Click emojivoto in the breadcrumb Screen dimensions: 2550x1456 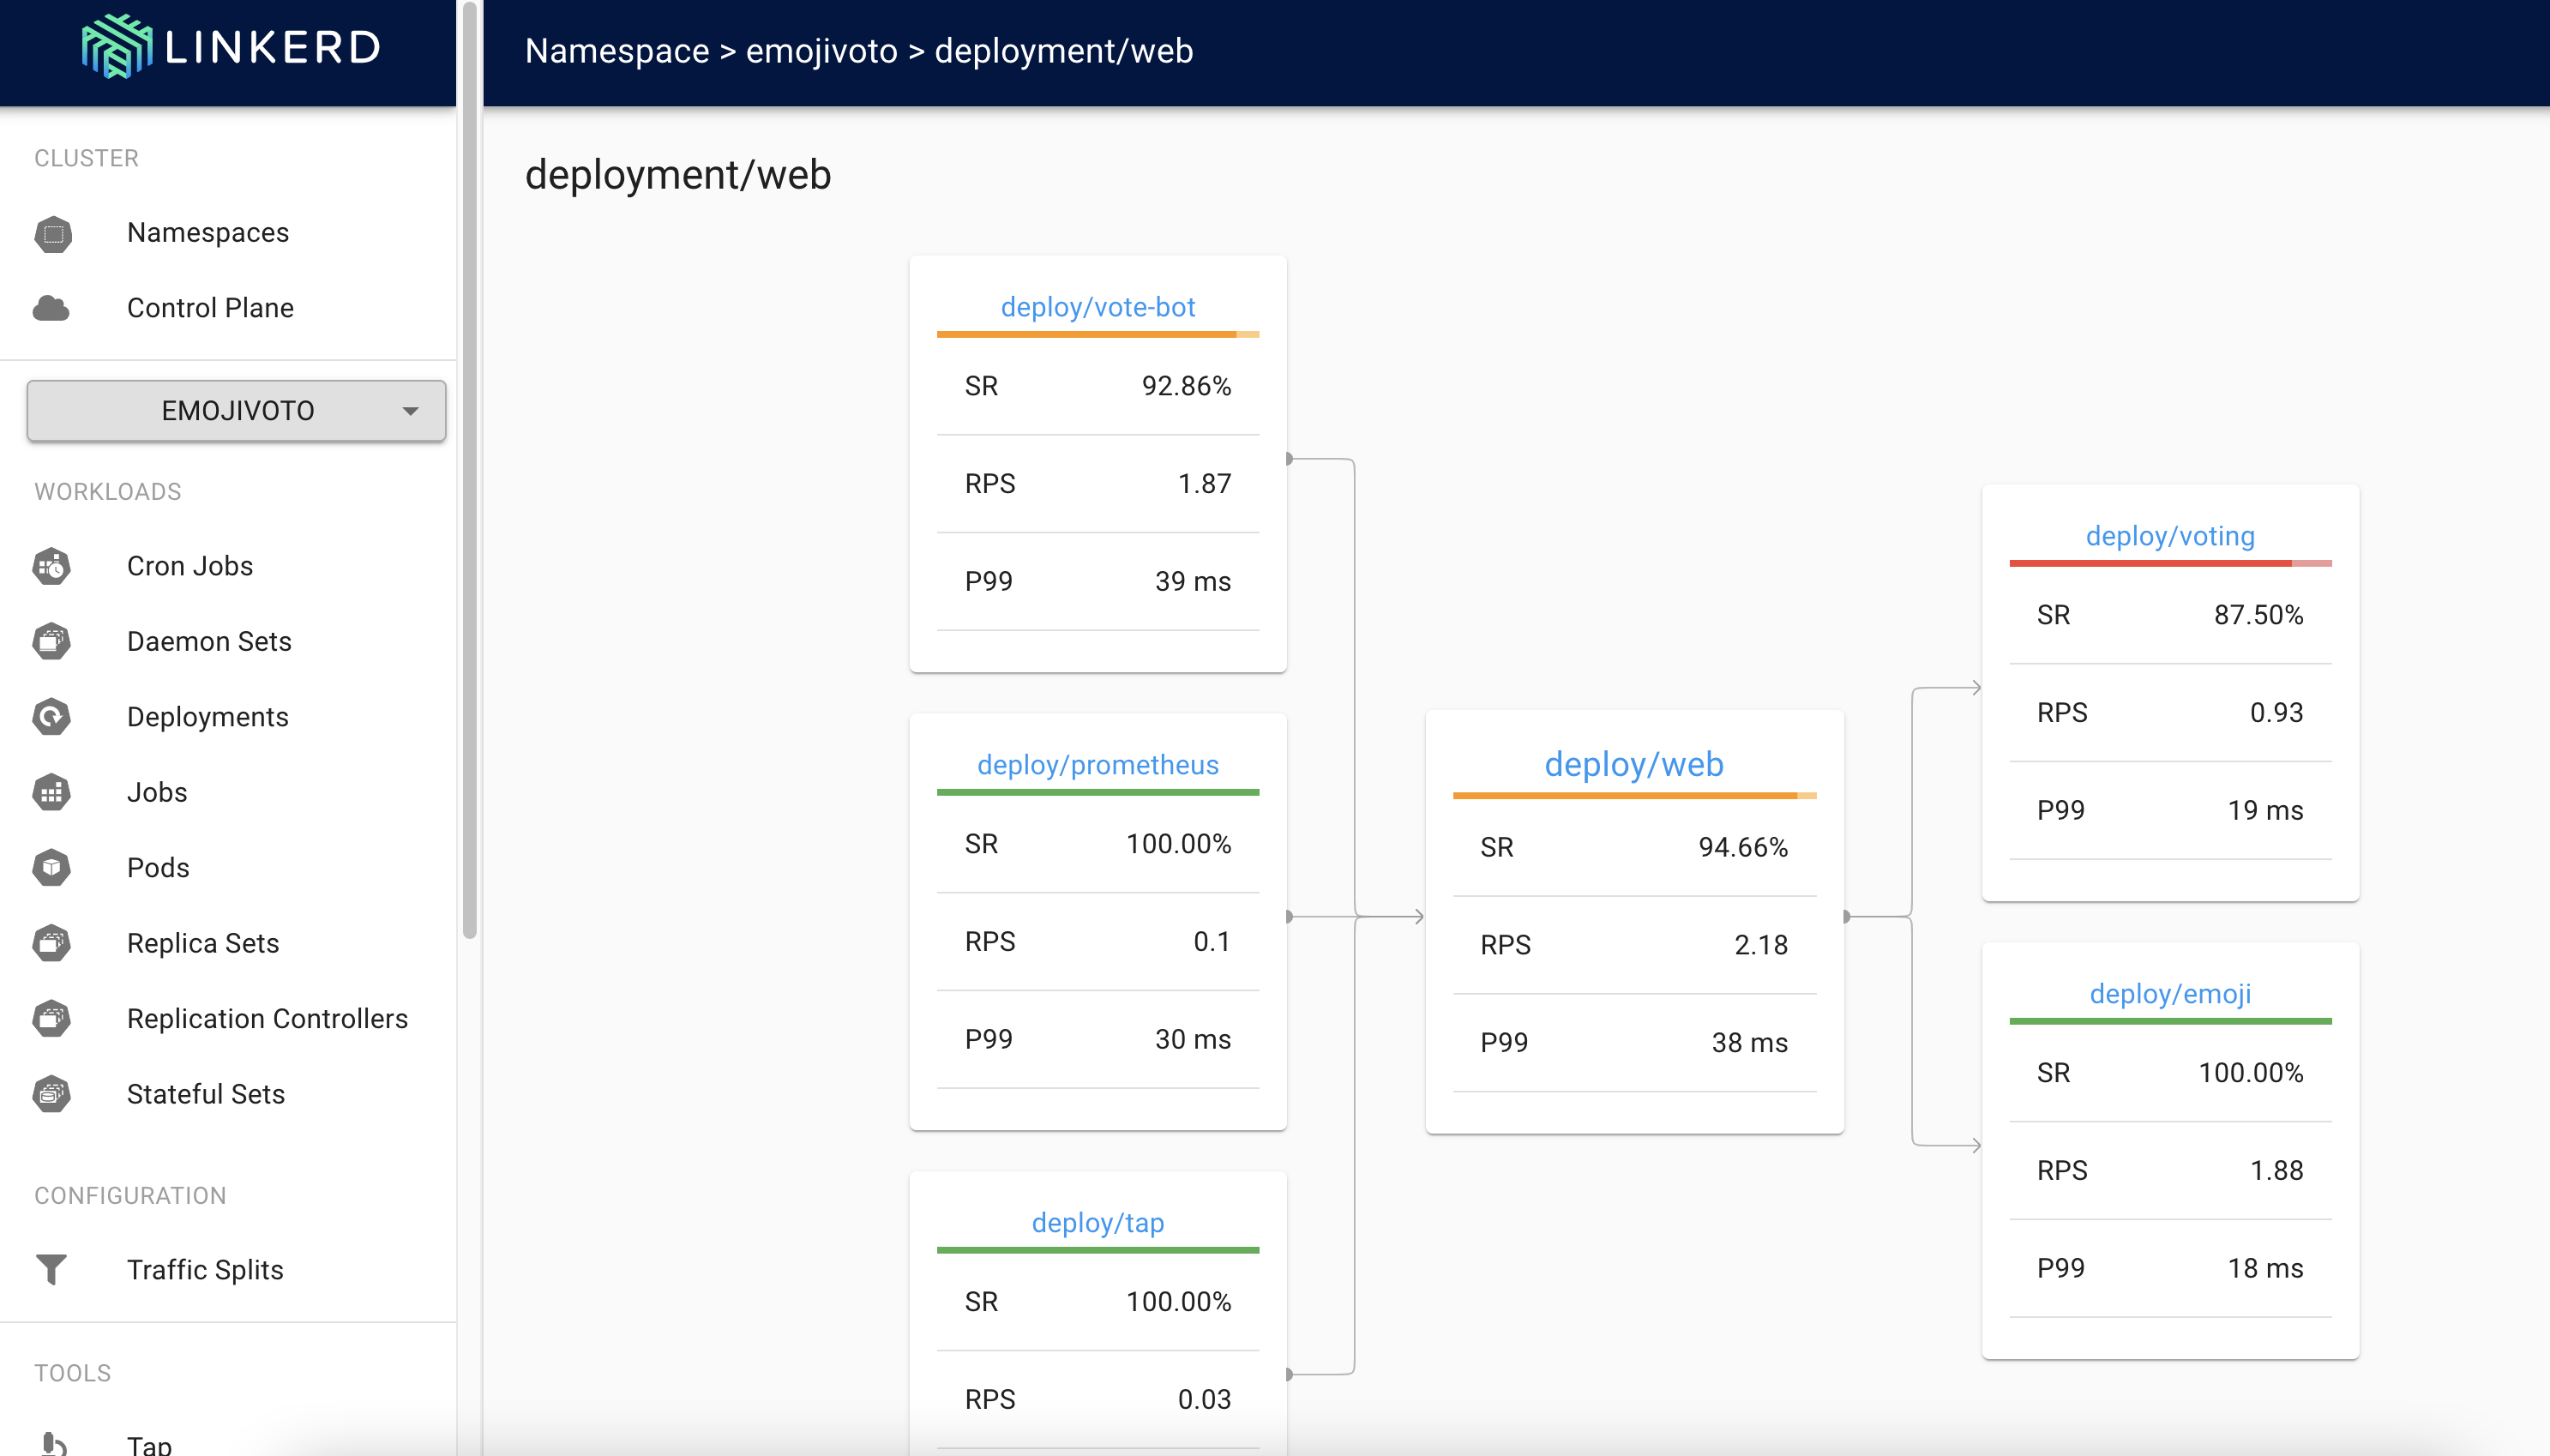pos(821,51)
